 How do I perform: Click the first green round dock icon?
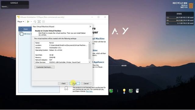[111, 91]
